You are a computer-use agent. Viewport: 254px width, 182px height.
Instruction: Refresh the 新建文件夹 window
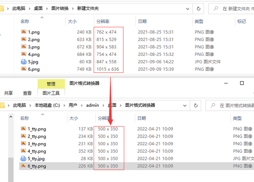198,9
